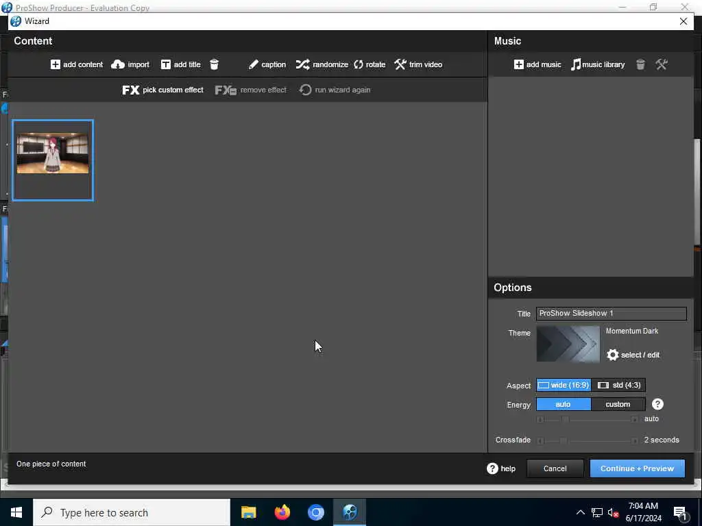Open Firefox from the taskbar
Viewport: 702px width, 526px height.
(282, 512)
